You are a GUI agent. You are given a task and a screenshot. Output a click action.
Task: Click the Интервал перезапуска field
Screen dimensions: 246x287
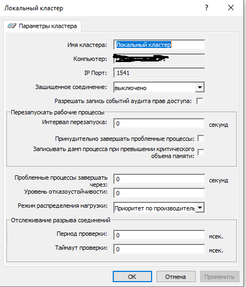[159, 124]
